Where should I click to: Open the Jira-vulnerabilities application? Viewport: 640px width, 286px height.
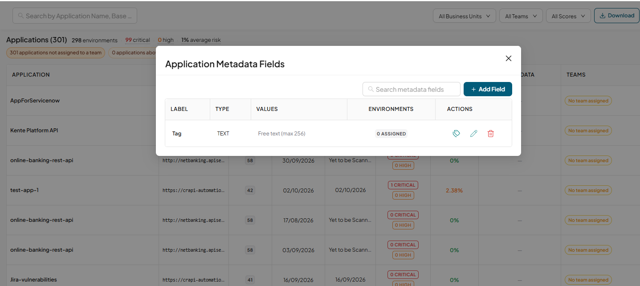click(33, 280)
